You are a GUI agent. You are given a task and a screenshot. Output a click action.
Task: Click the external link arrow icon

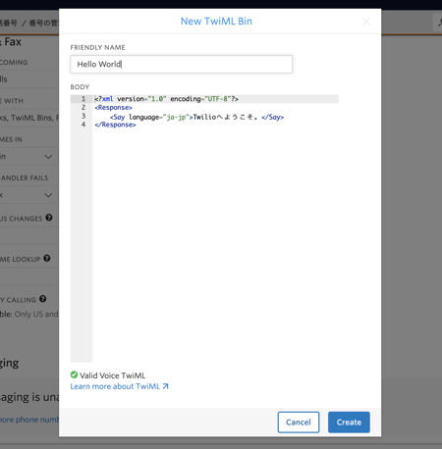(165, 386)
